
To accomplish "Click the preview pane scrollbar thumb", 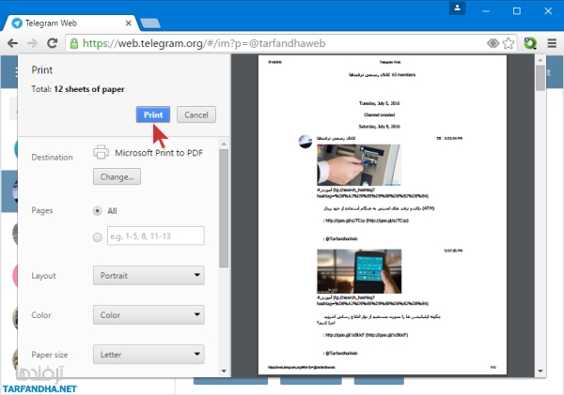I will 540,78.
